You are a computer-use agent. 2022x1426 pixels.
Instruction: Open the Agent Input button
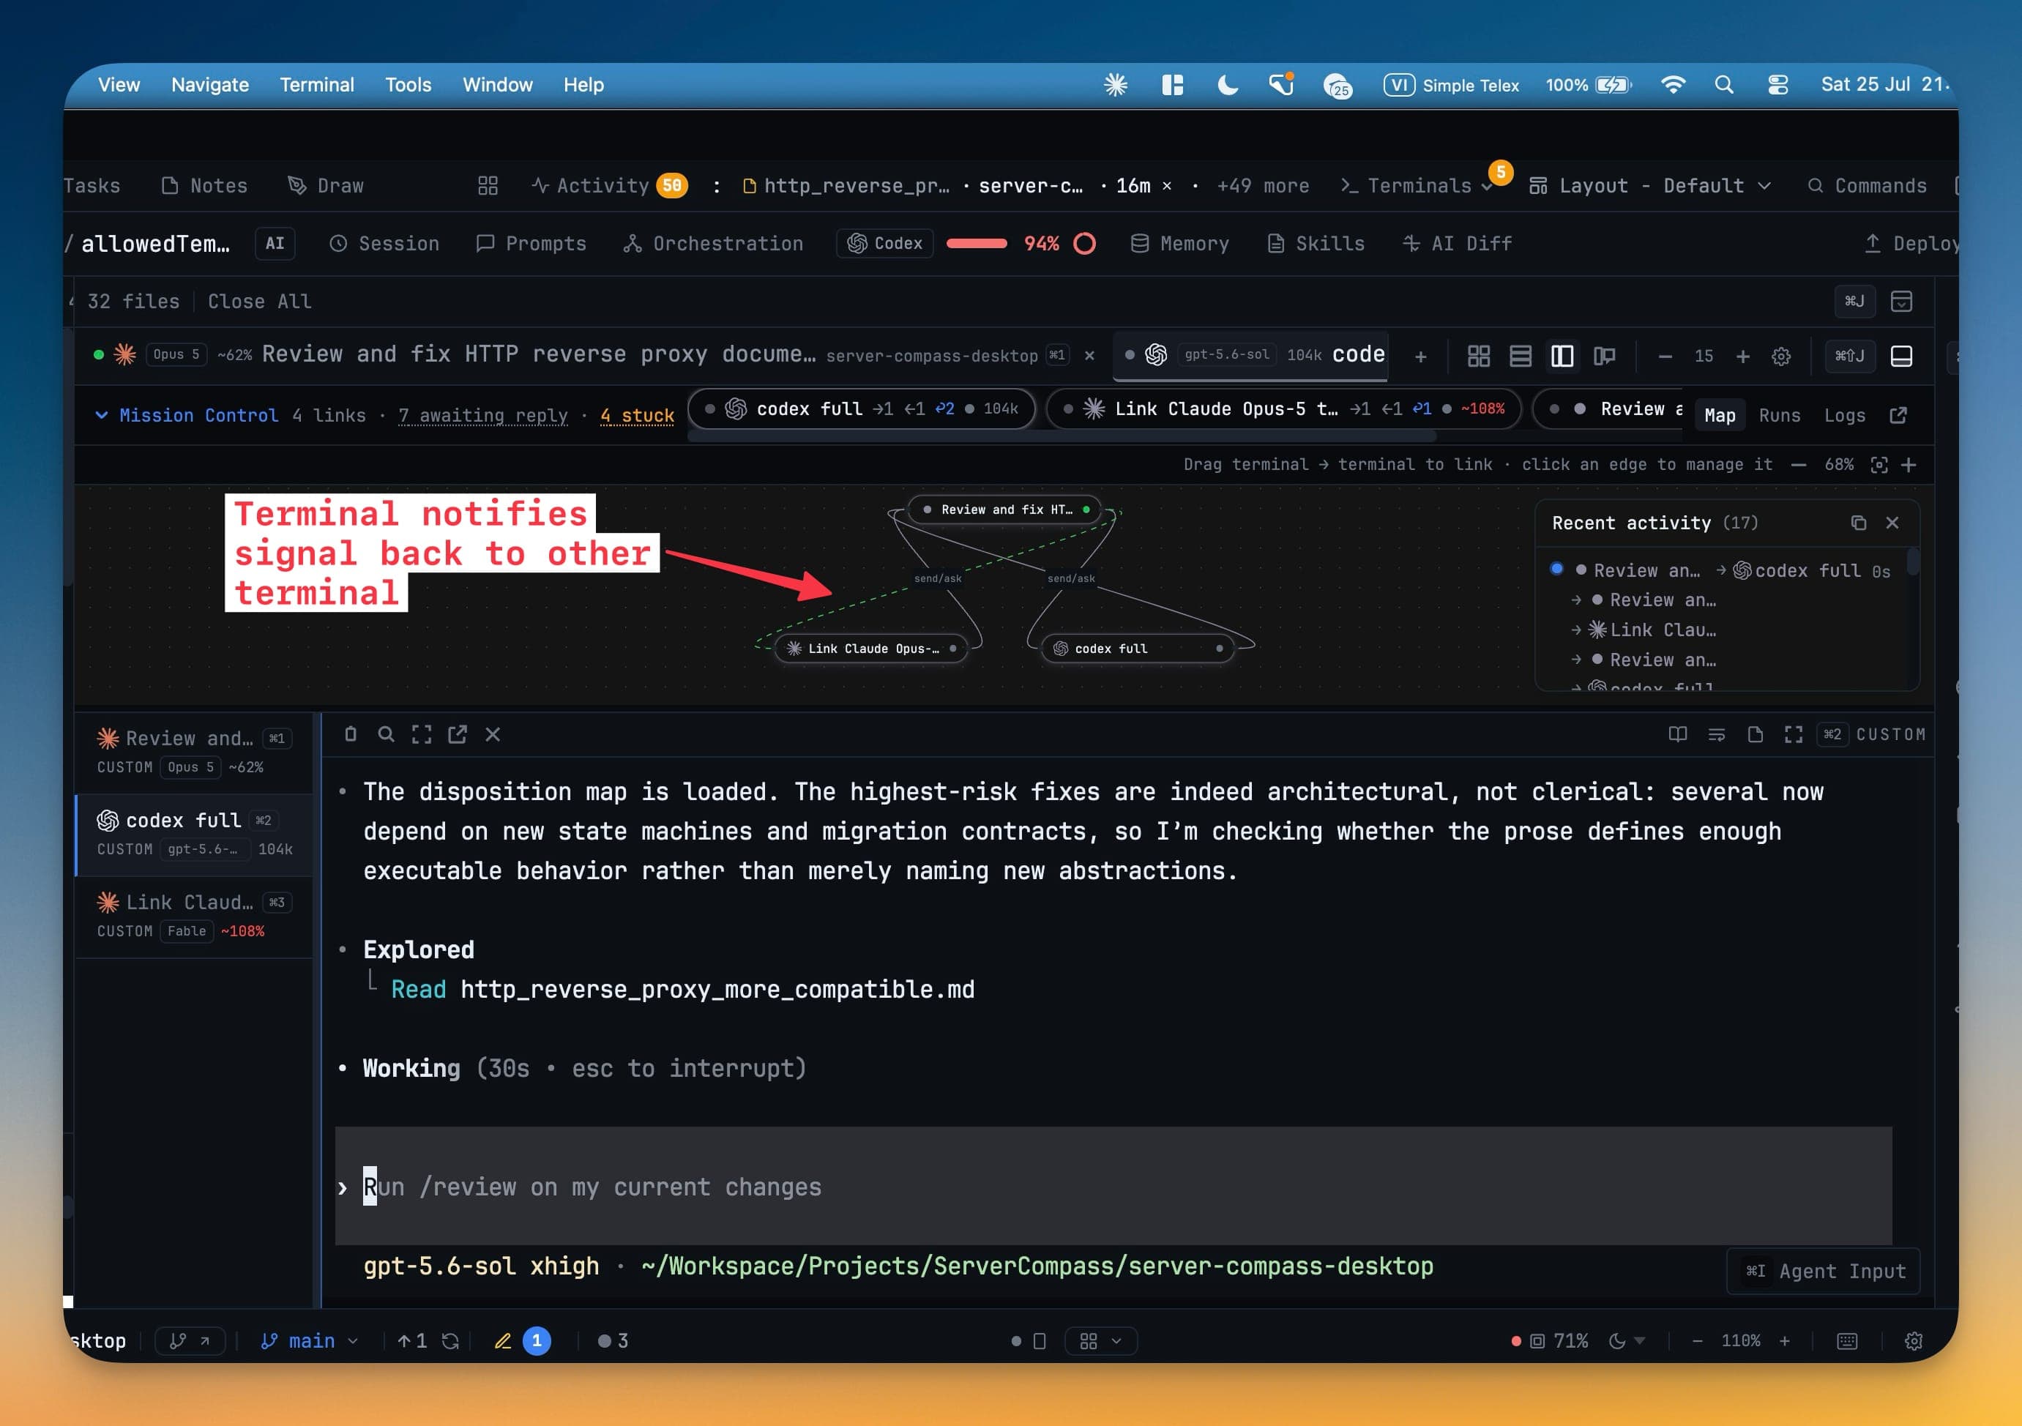tap(1824, 1270)
